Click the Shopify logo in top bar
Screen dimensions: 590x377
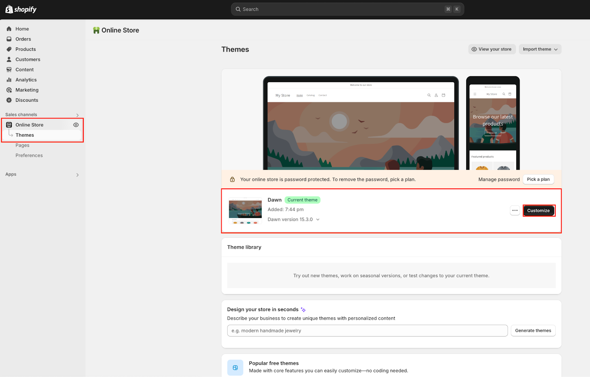pos(21,9)
